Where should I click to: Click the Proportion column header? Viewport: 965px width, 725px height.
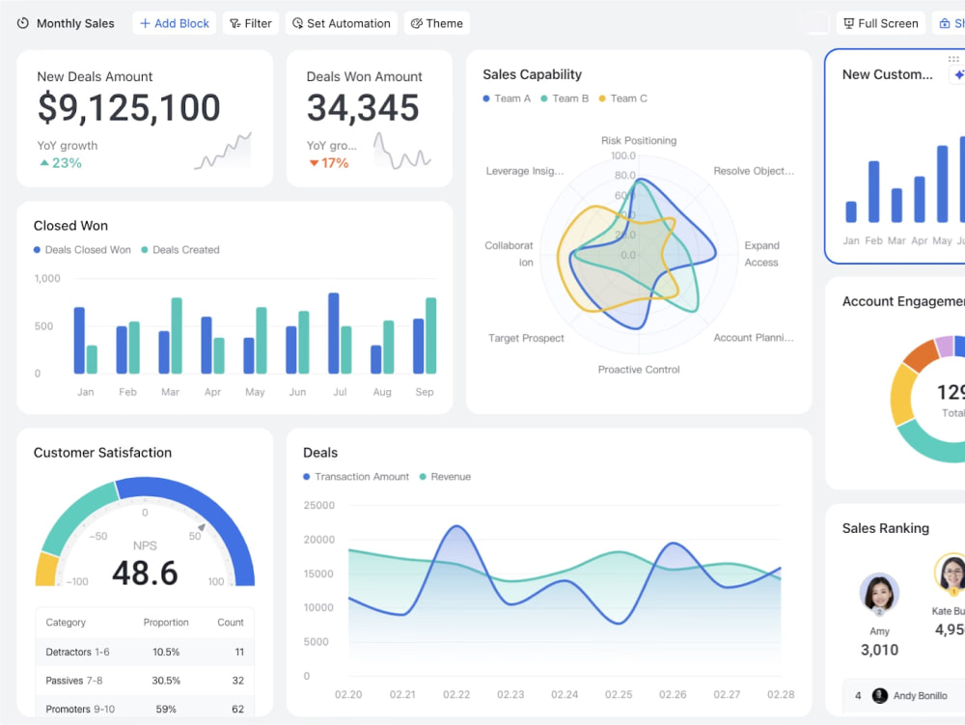point(166,623)
